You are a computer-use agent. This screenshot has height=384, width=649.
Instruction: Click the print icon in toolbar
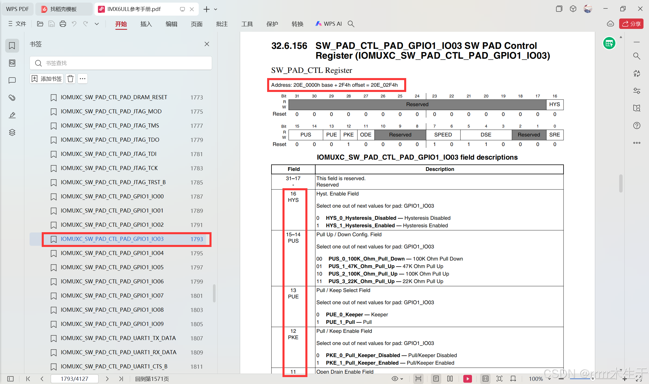pyautogui.click(x=63, y=24)
